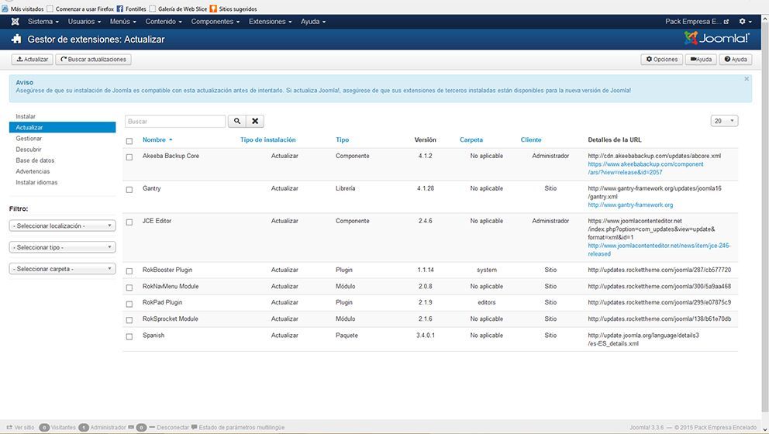769x434 pixels.
Task: Go to Gestionar in sidebar
Action: [x=29, y=138]
